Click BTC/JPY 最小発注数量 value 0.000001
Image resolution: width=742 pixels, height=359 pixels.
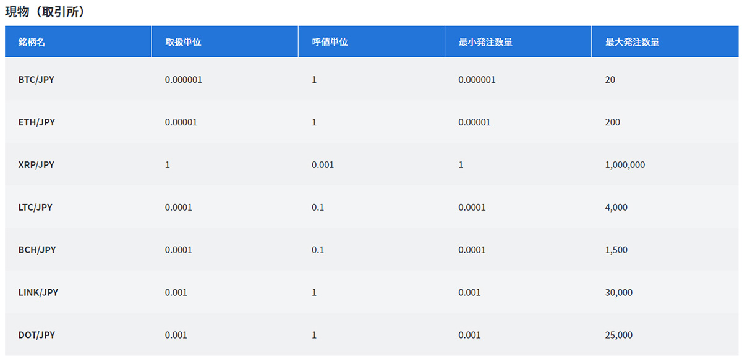click(x=477, y=80)
